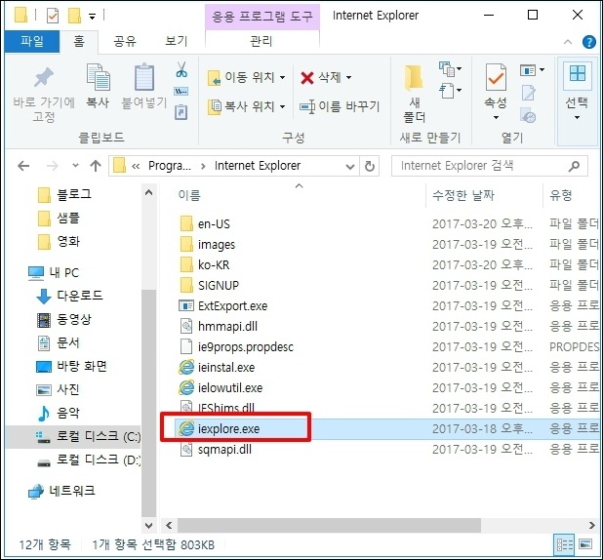Open Network (네트워크) in navigation pane
The image size is (603, 560).
[x=61, y=491]
